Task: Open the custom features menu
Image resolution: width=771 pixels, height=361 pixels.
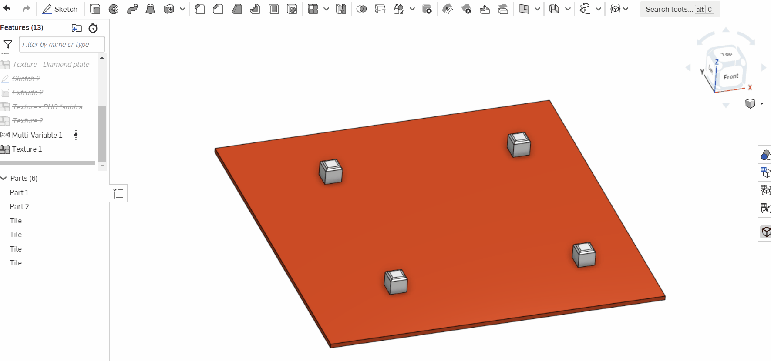Action: [619, 9]
